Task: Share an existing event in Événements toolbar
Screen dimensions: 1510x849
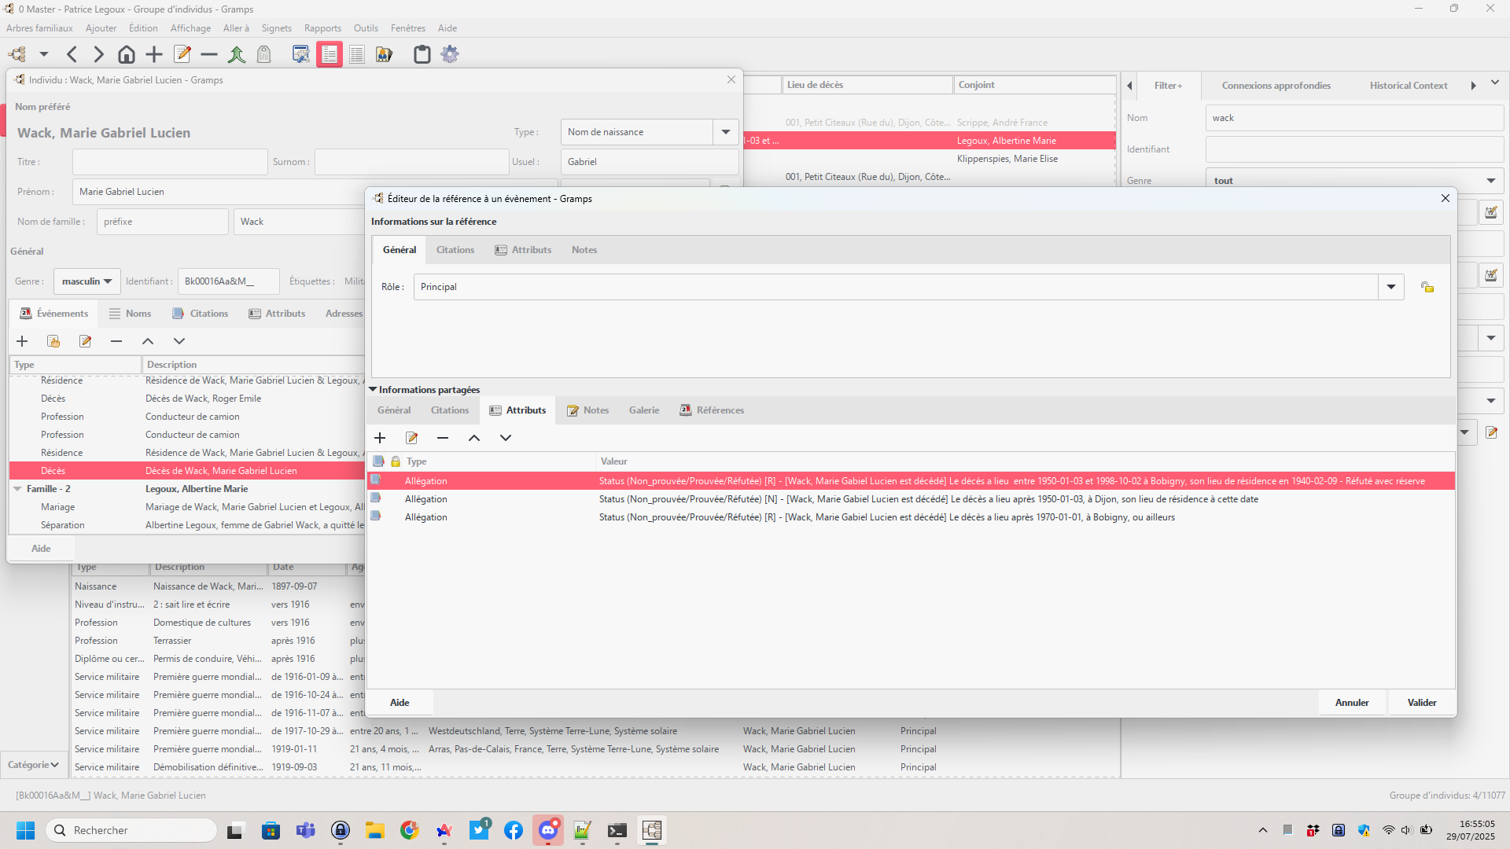Action: [x=53, y=341]
